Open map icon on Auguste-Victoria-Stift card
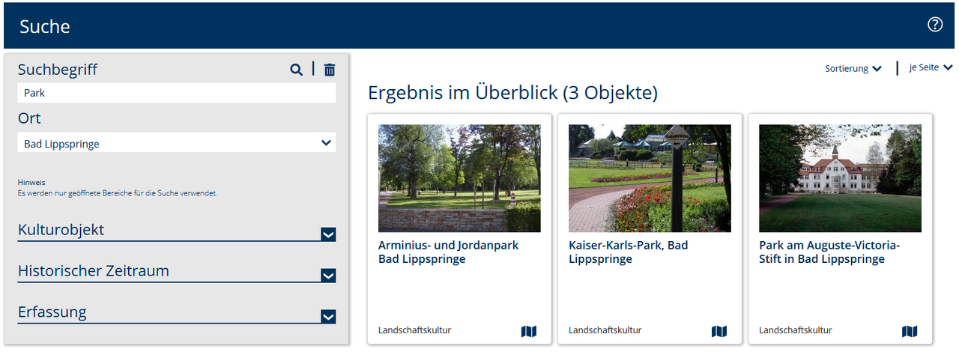Image resolution: width=959 pixels, height=352 pixels. (x=910, y=331)
